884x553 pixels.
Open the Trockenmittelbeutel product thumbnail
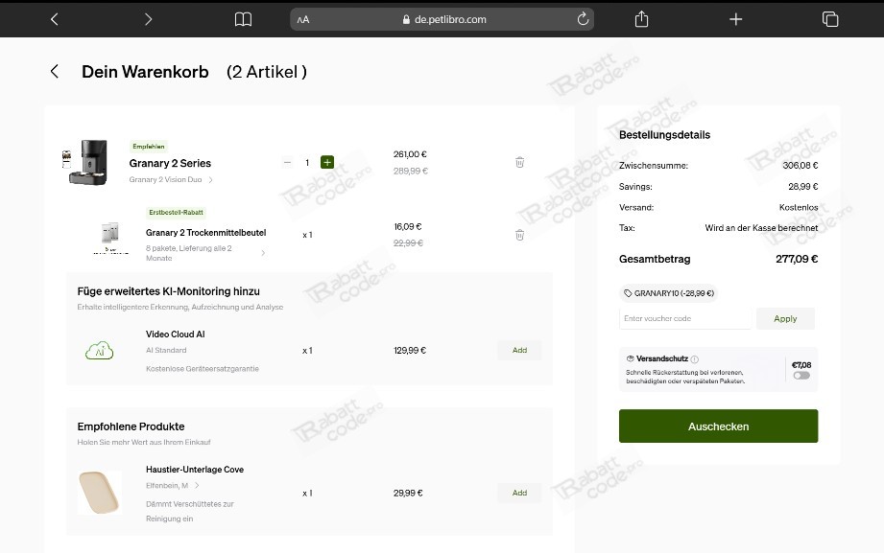tap(110, 237)
